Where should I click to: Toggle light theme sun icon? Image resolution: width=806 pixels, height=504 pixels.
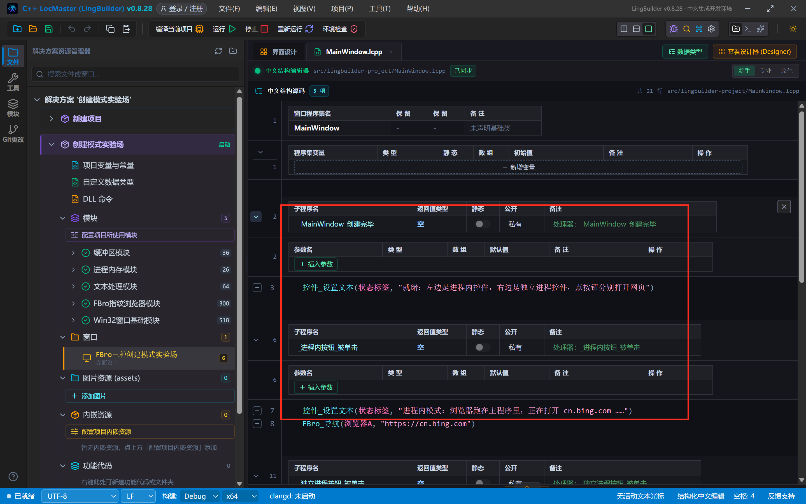coord(793,29)
